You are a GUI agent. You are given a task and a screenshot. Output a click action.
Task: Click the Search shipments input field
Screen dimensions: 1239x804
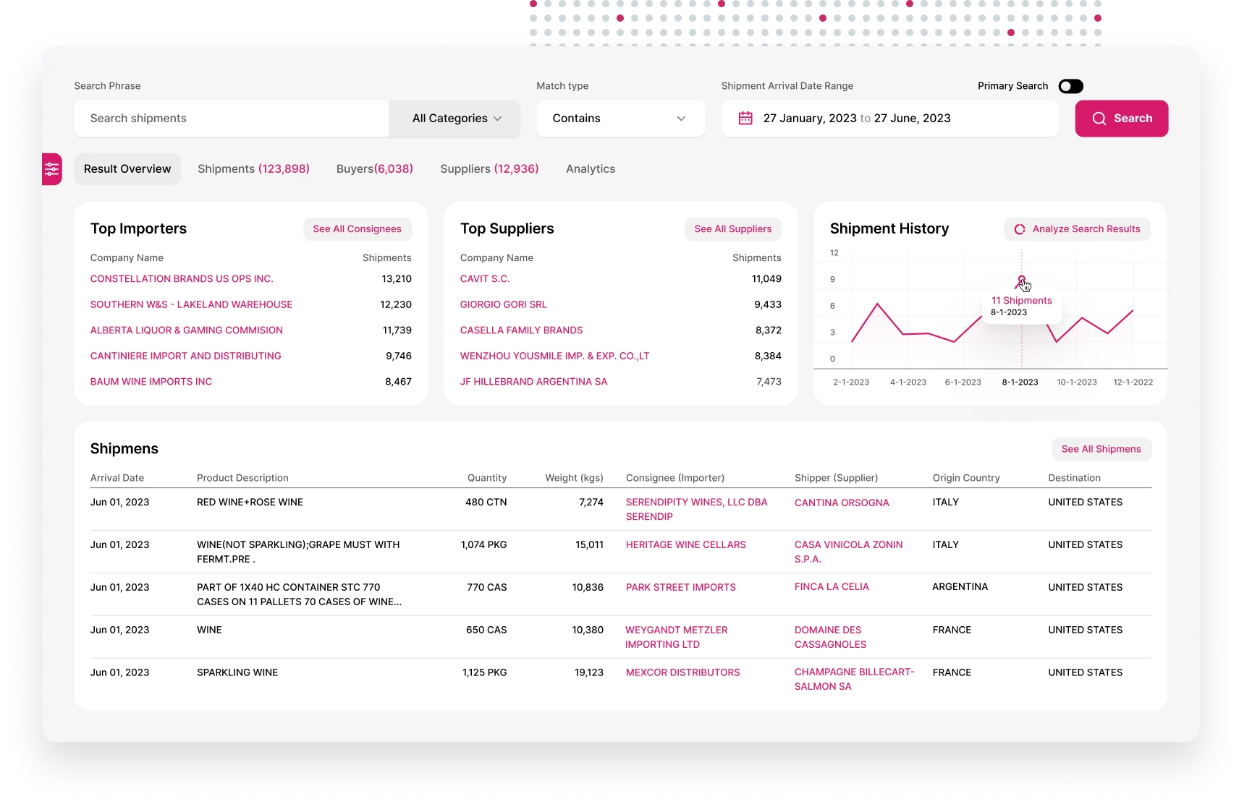coord(232,119)
